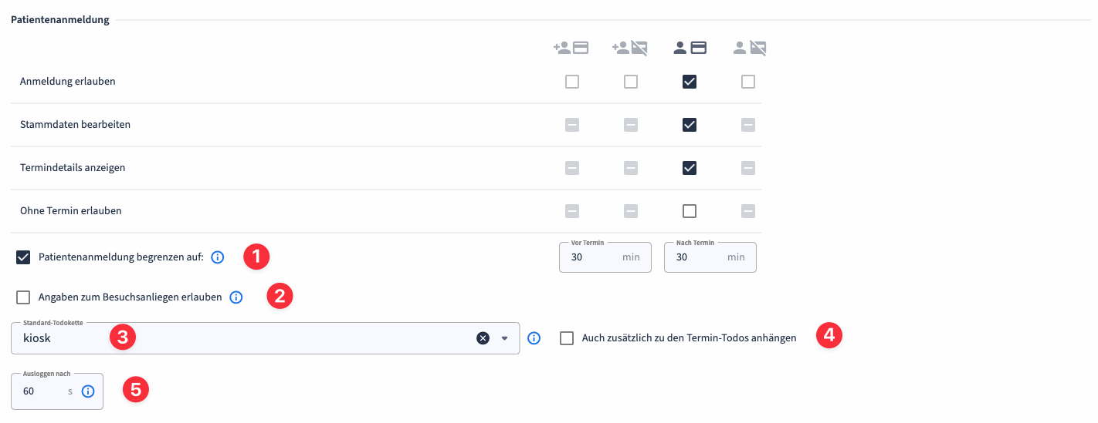Uncheck Anmeldung erlauben for existing patient with card
Image resolution: width=1098 pixels, height=423 pixels.
pos(690,82)
